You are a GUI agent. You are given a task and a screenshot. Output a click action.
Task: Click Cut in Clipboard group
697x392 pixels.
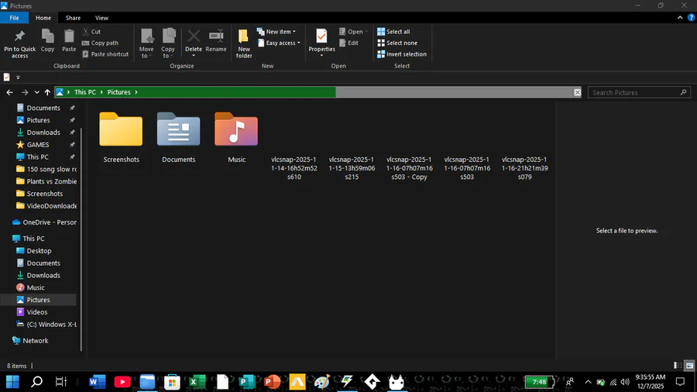91,32
